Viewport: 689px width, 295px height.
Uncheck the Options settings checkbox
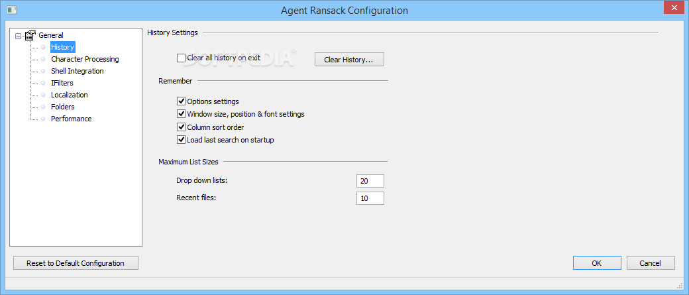[181, 101]
